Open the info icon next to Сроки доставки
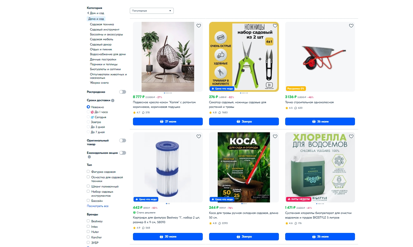The height and width of the screenshot is (247, 413). pos(113,101)
